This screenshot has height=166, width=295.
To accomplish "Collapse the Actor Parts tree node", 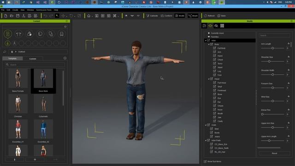I will [206, 140].
